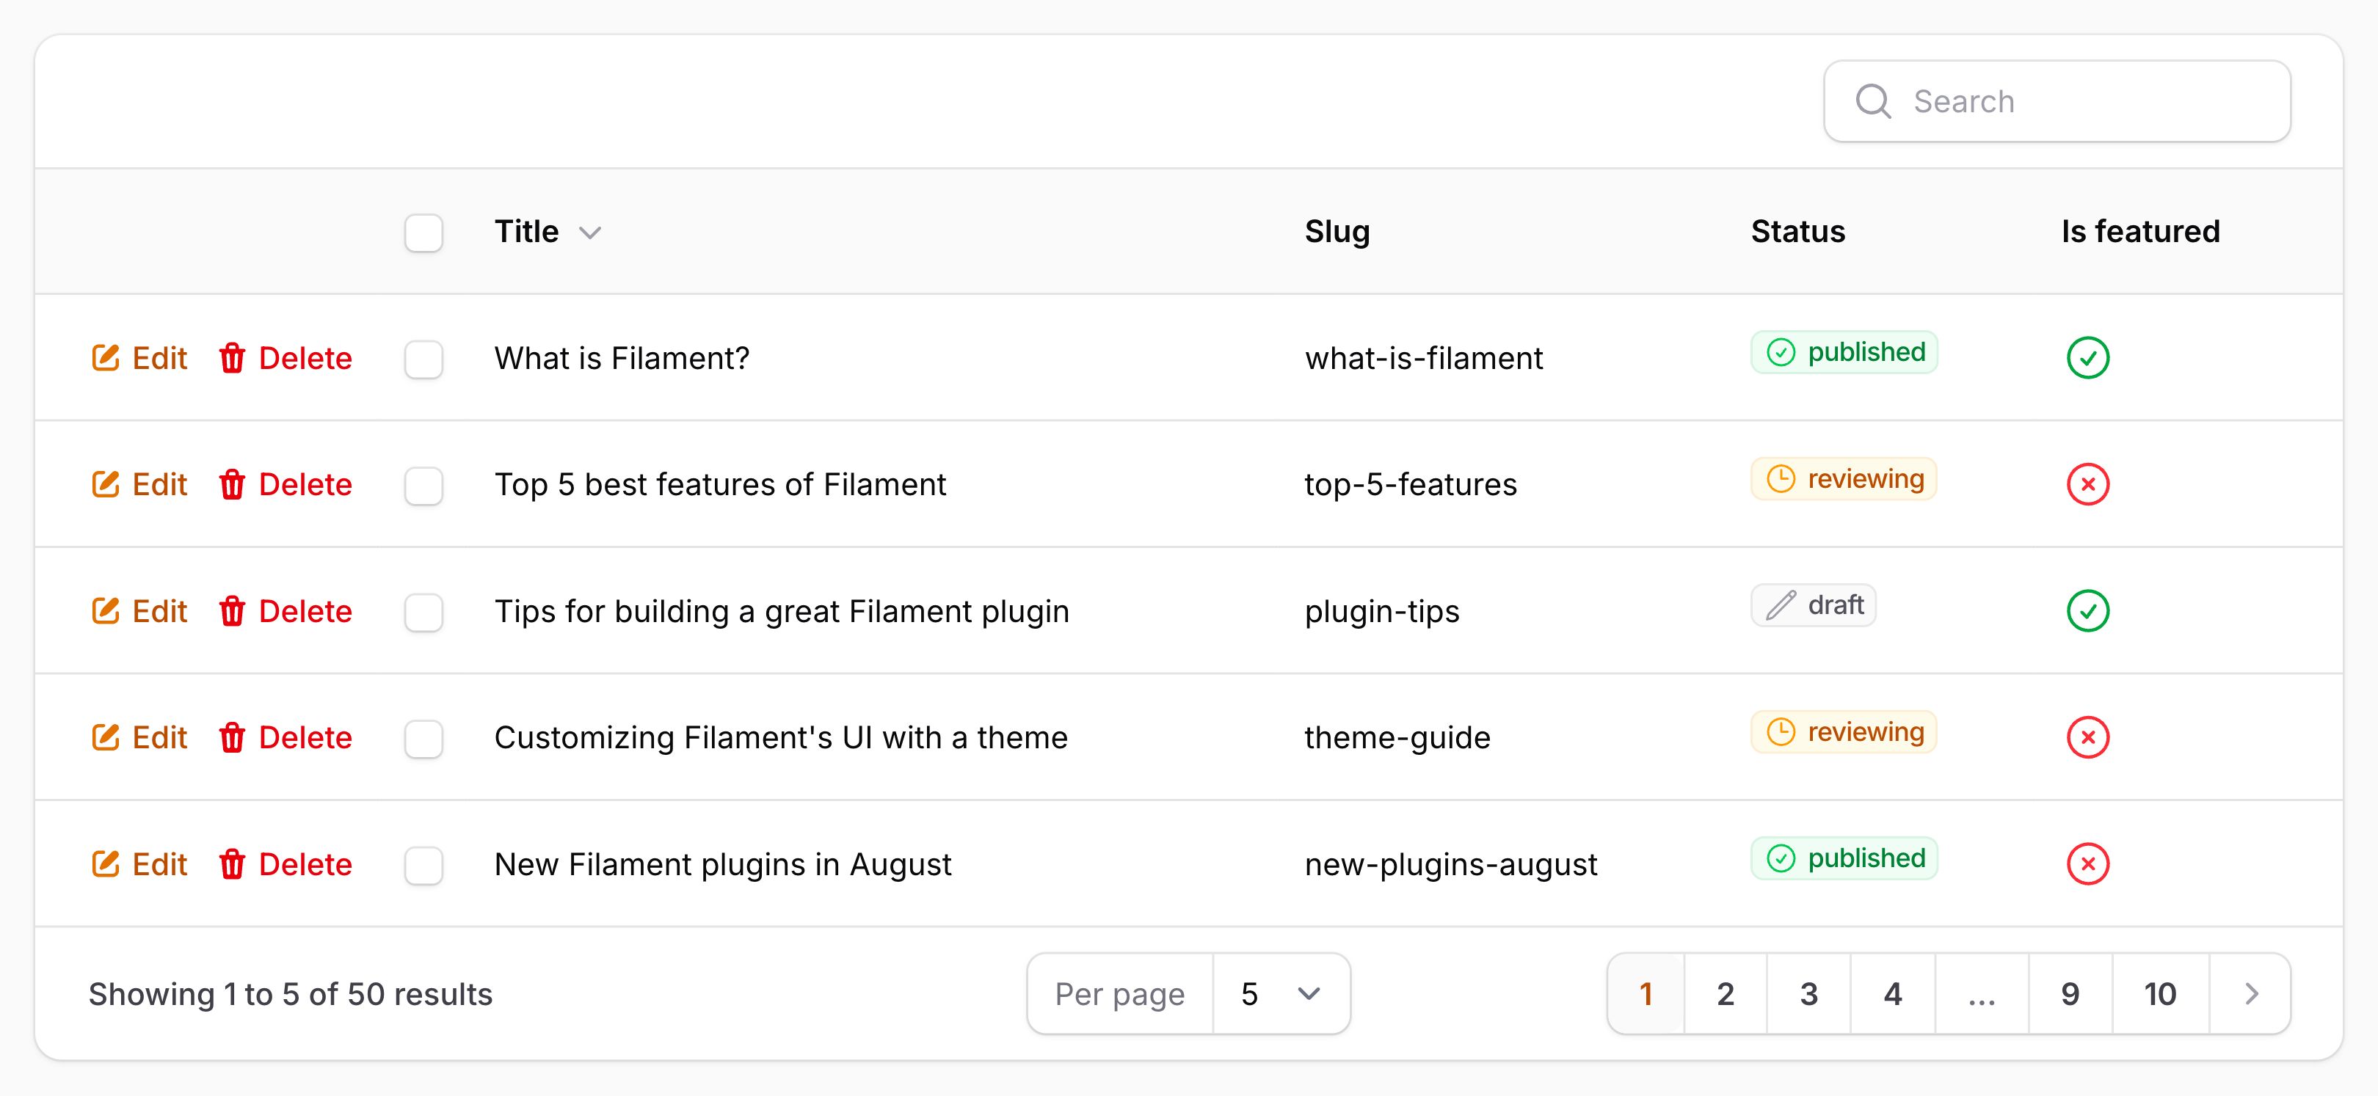
Task: Open the Per page dropdown
Action: click(1281, 993)
